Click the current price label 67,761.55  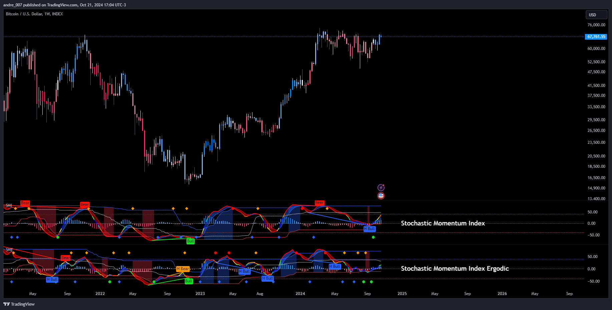click(596, 37)
